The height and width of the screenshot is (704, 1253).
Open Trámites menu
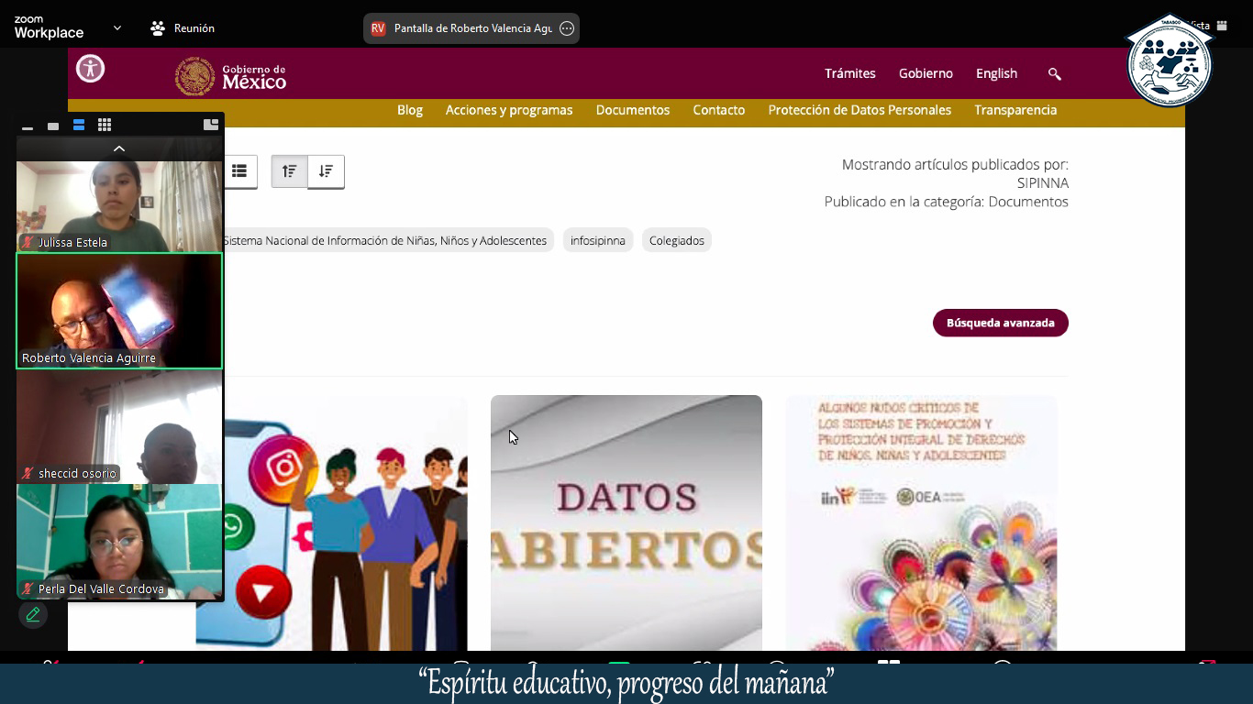(x=850, y=73)
